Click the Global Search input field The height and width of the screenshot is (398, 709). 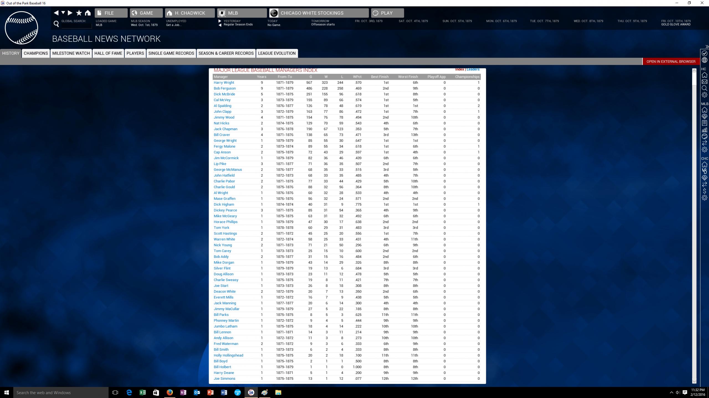(x=76, y=25)
